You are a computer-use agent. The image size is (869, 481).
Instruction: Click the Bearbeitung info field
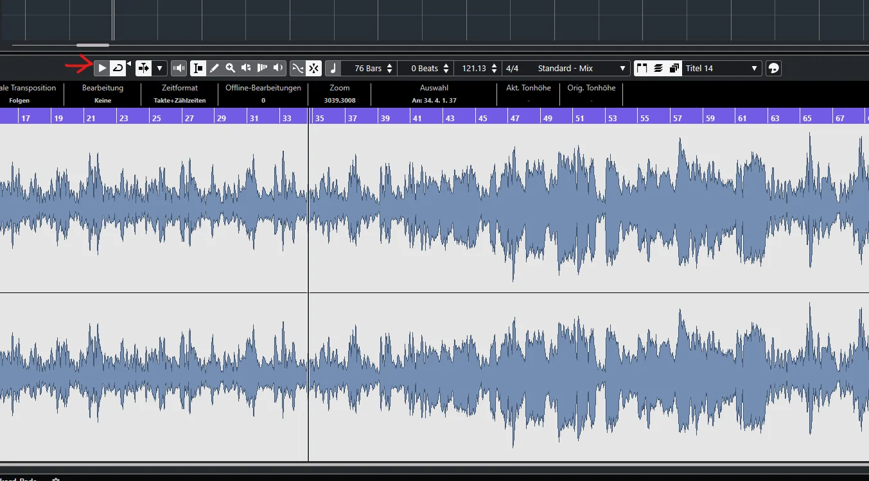click(x=103, y=94)
